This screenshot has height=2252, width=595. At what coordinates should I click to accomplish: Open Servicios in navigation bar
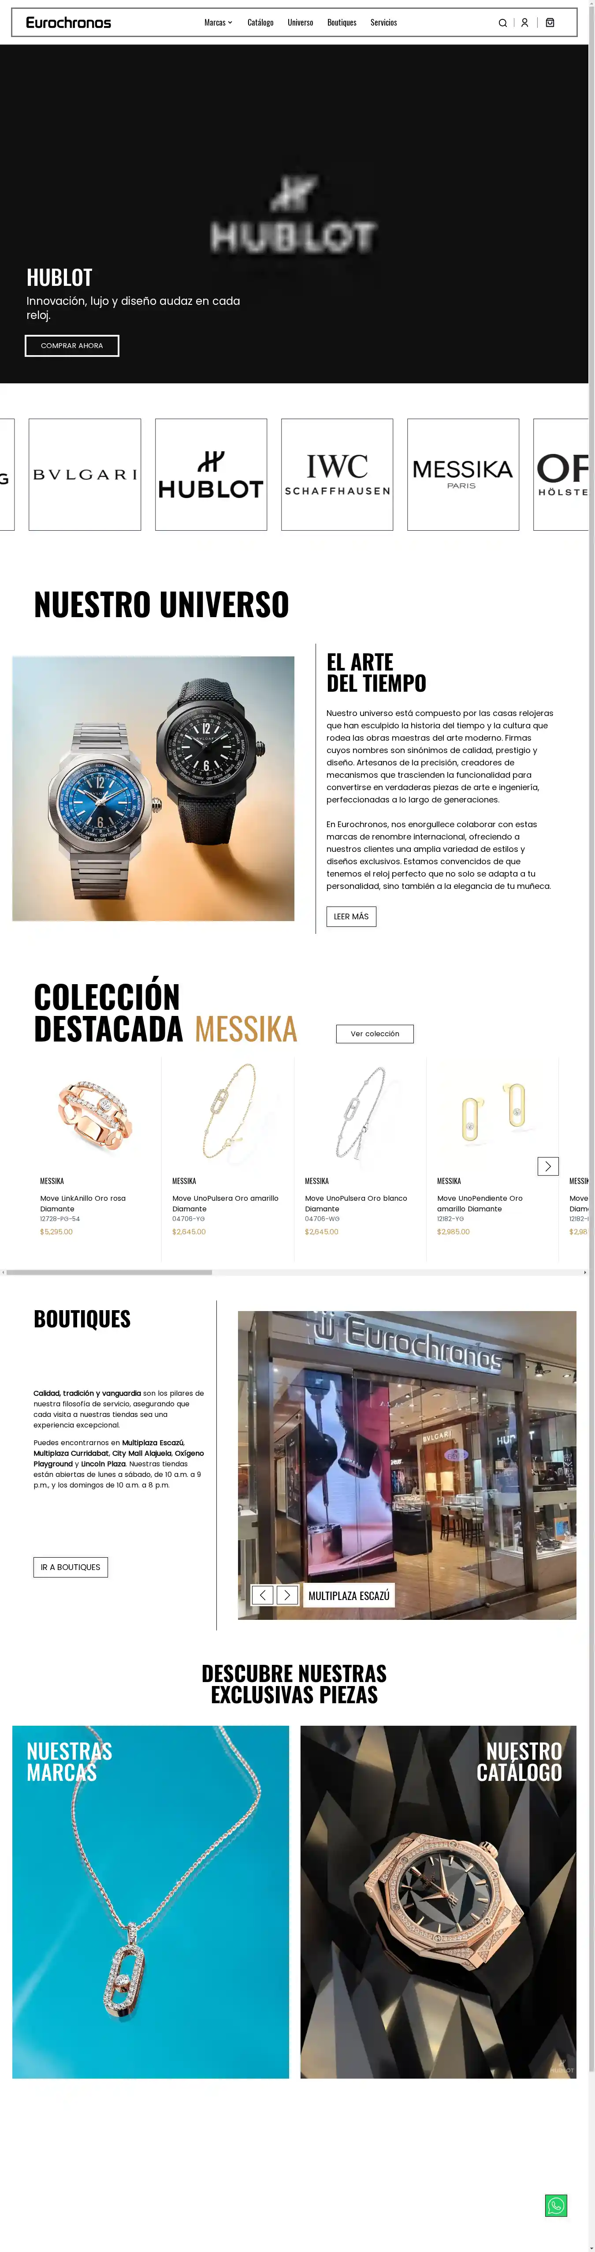click(383, 23)
